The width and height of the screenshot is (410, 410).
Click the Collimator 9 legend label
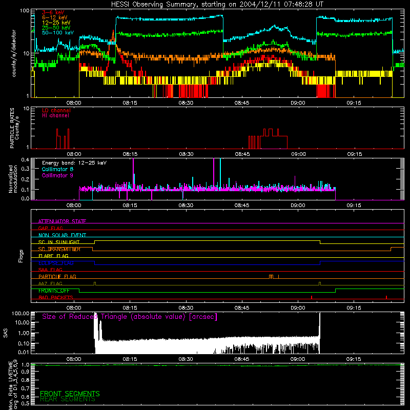click(57, 175)
